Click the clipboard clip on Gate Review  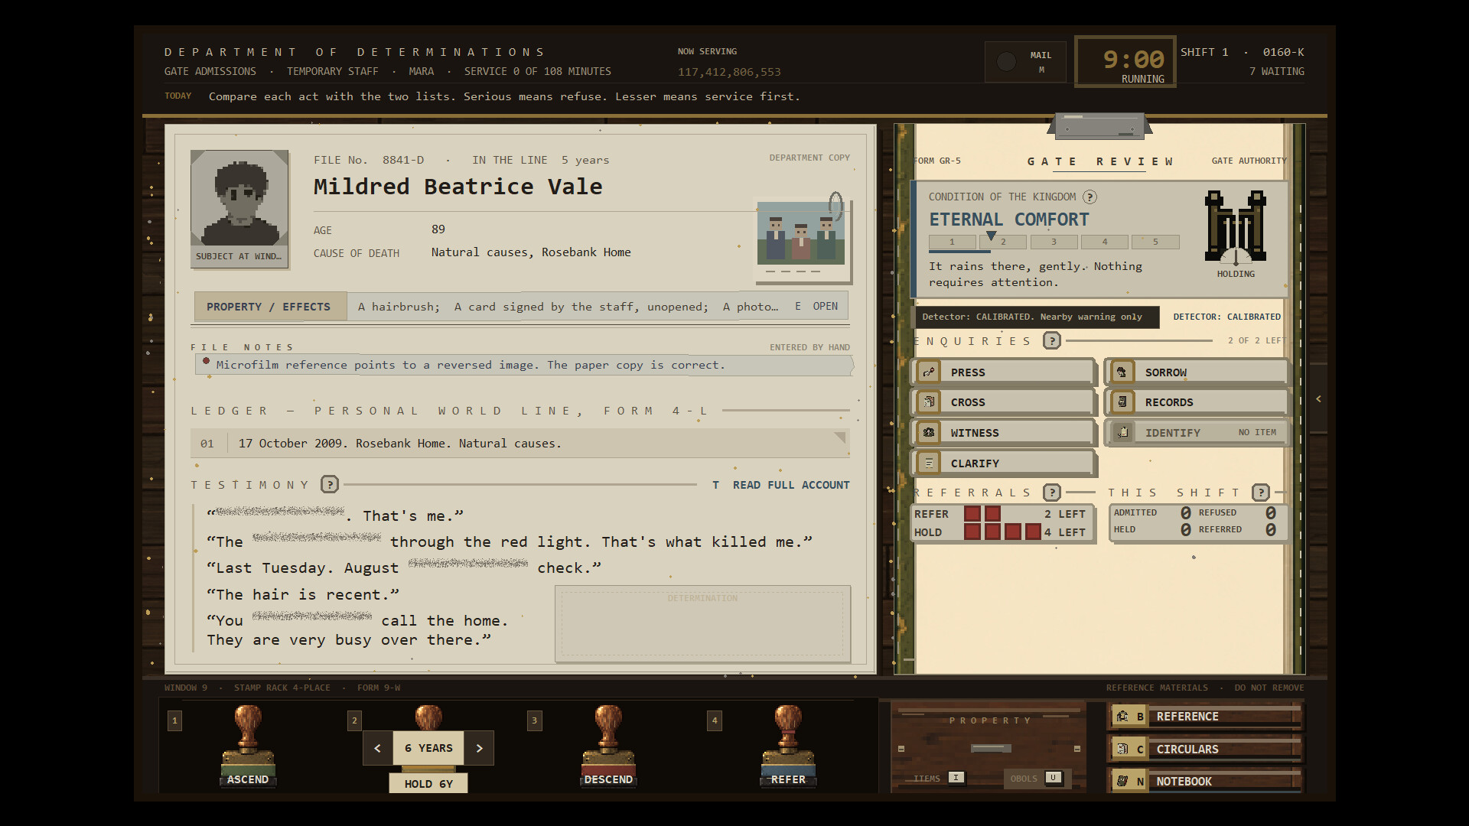click(x=1099, y=126)
